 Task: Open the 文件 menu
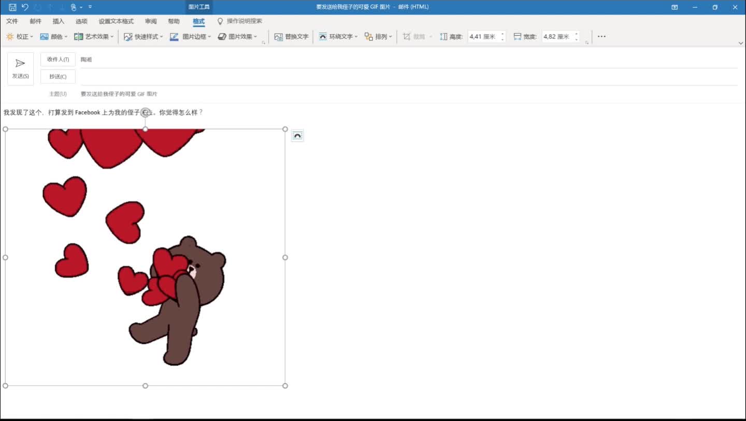[12, 21]
